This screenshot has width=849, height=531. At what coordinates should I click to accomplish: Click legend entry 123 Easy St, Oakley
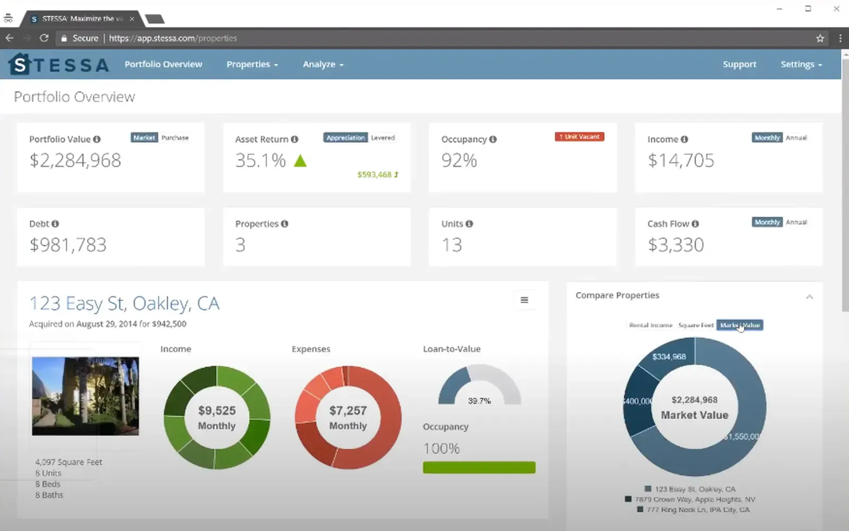[690, 489]
